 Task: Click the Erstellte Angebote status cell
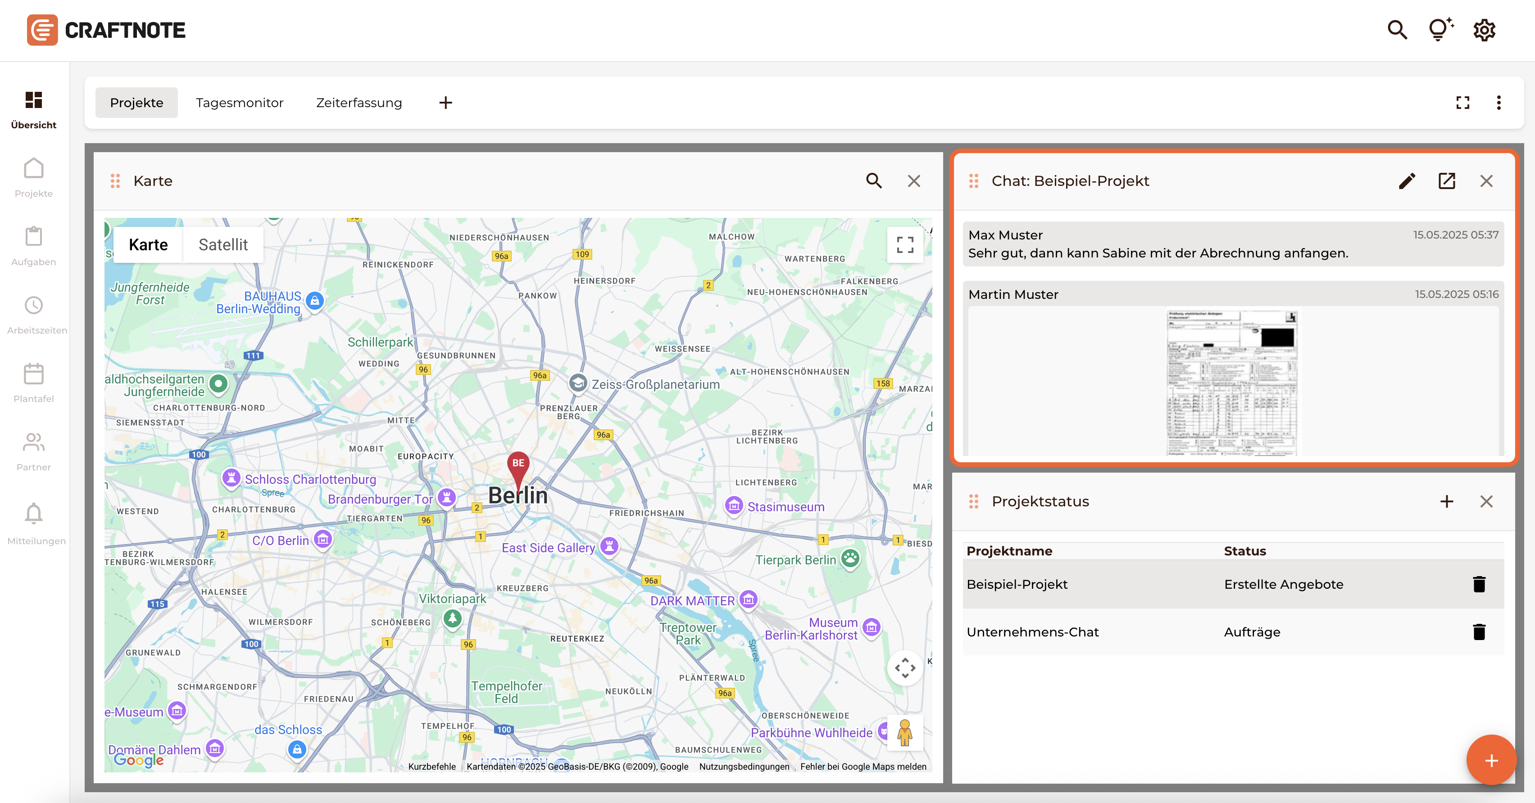1284,584
